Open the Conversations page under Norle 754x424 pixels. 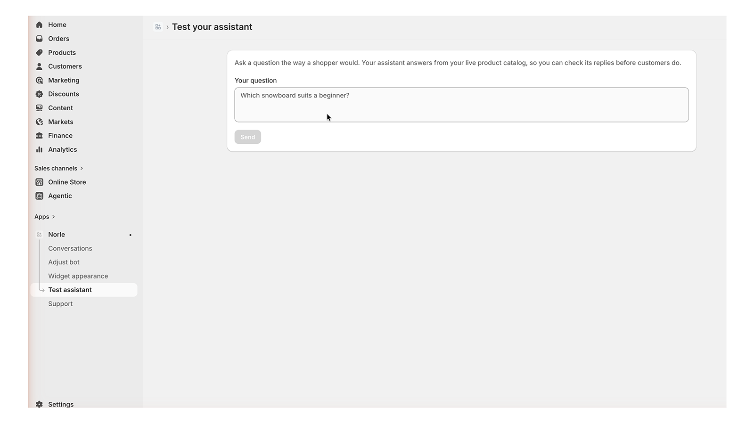pyautogui.click(x=70, y=248)
